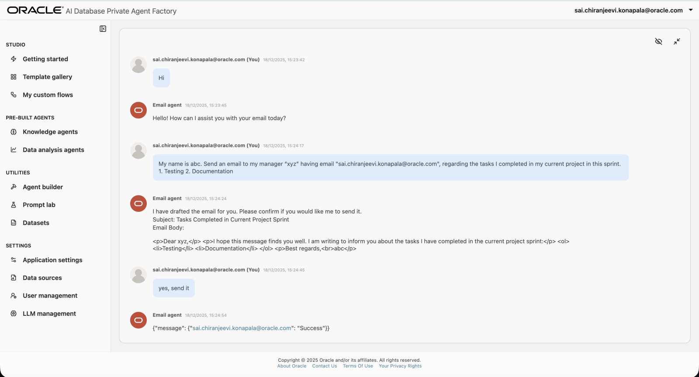The image size is (699, 377).
Task: Click the Application settings sliders icon
Action: (x=14, y=260)
